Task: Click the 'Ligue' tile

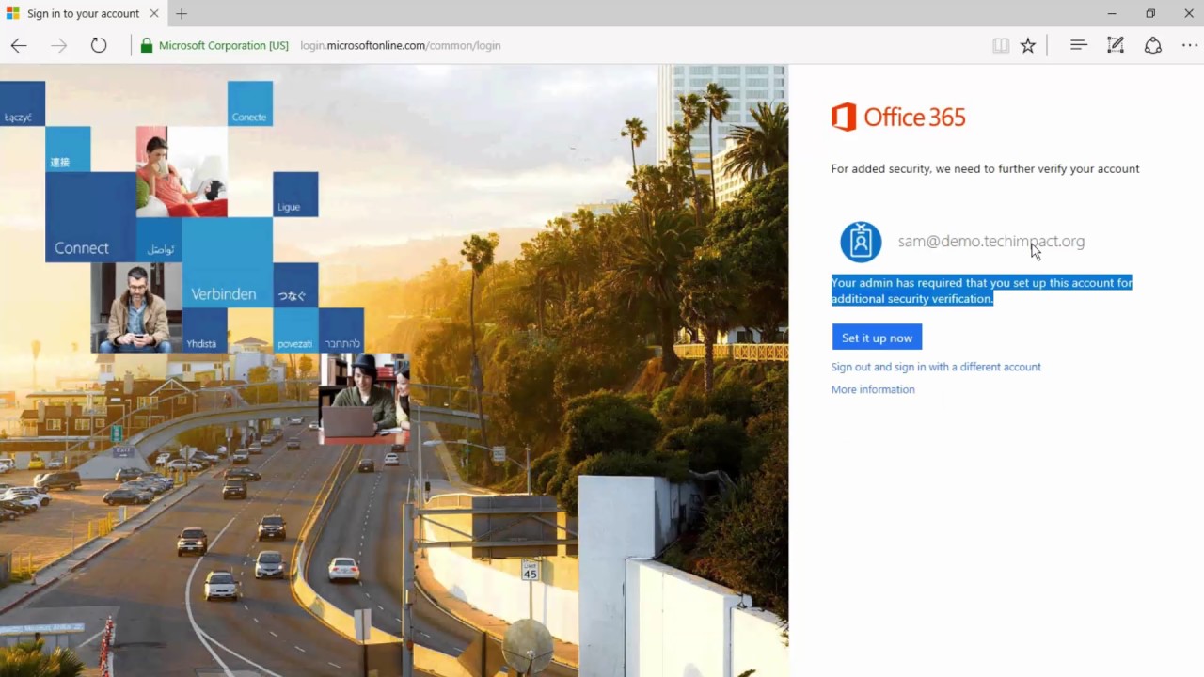Action: pos(295,195)
